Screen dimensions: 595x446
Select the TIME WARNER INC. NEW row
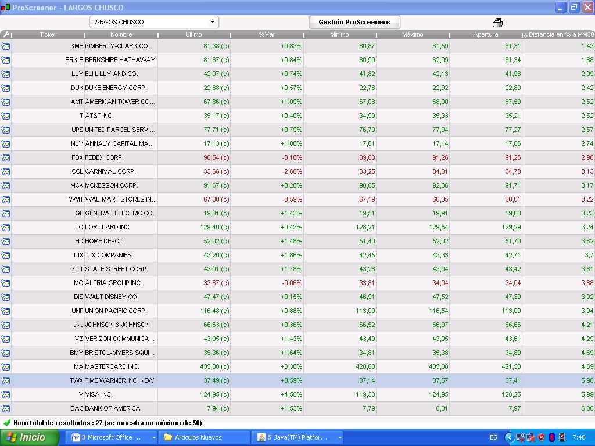click(297, 381)
